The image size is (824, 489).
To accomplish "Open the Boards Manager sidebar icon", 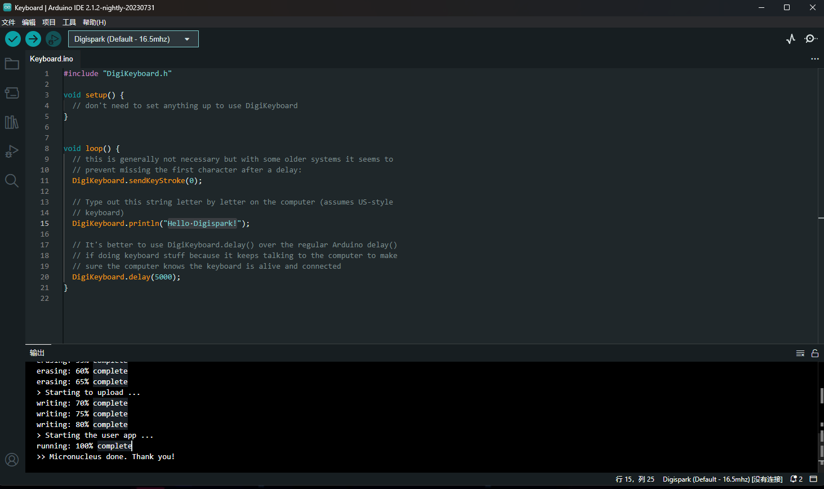I will point(12,93).
